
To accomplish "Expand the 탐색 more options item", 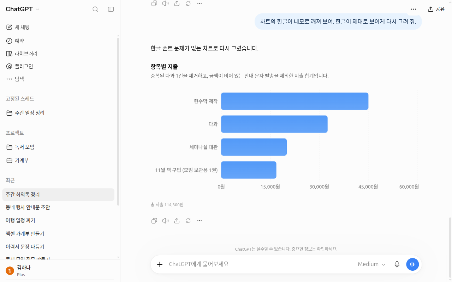I will pyautogui.click(x=58, y=79).
